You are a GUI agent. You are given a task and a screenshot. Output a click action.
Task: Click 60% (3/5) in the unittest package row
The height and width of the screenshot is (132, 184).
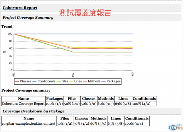[x=98, y=123]
